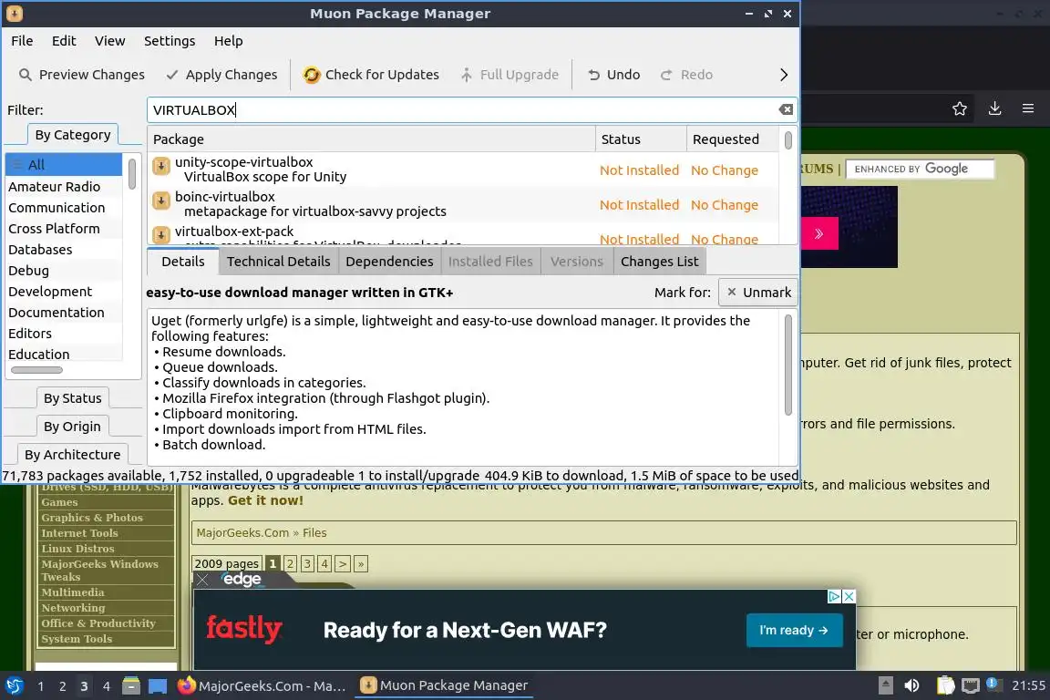Open MajorGeeks.Com breadcrumb link

[242, 532]
